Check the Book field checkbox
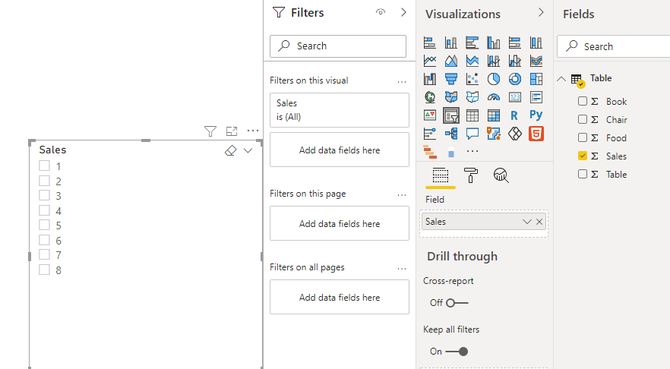This screenshot has height=369, width=670. coord(583,101)
